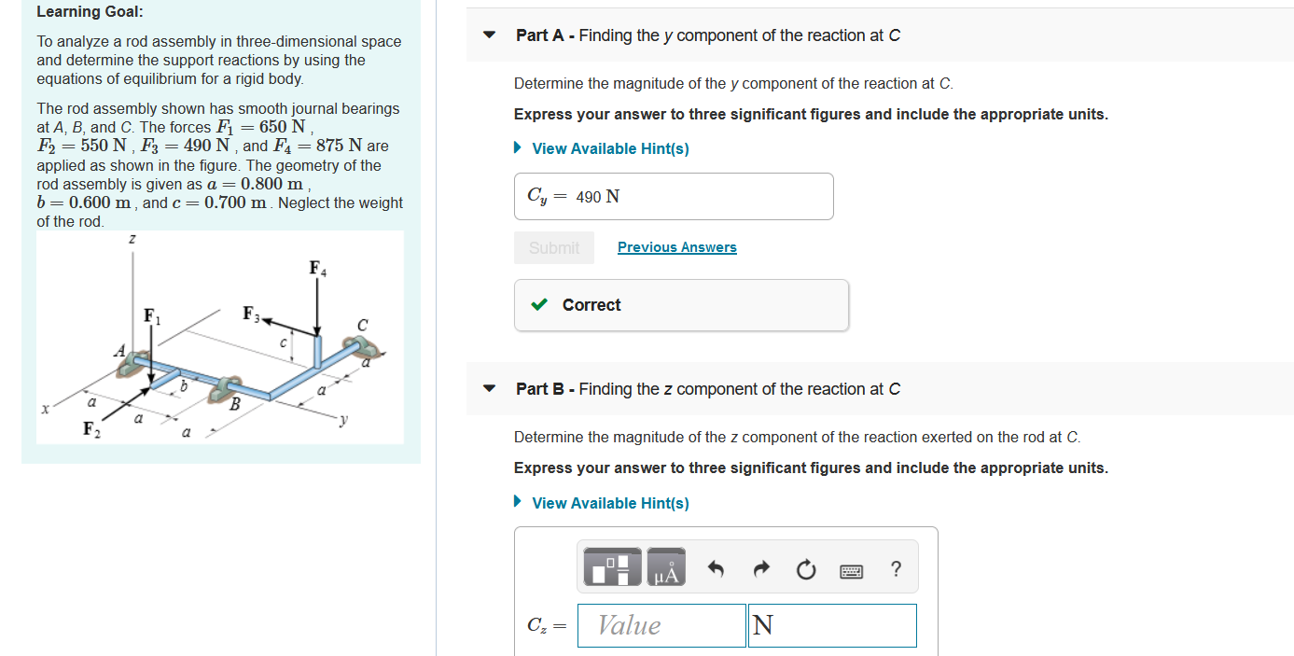Click the rod assembly figure
The image size is (1294, 656).
[219, 338]
